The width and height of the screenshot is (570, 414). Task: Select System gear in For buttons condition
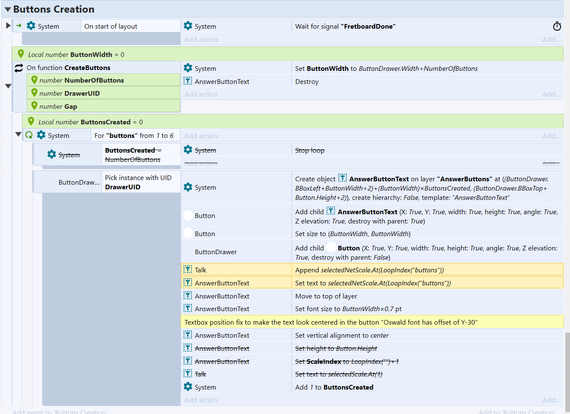coord(41,135)
